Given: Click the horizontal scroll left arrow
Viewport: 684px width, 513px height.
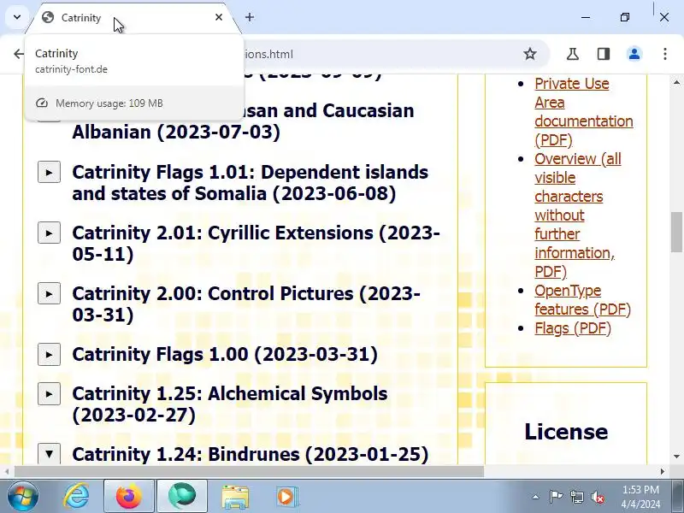Looking at the screenshot, I should click(x=7, y=472).
